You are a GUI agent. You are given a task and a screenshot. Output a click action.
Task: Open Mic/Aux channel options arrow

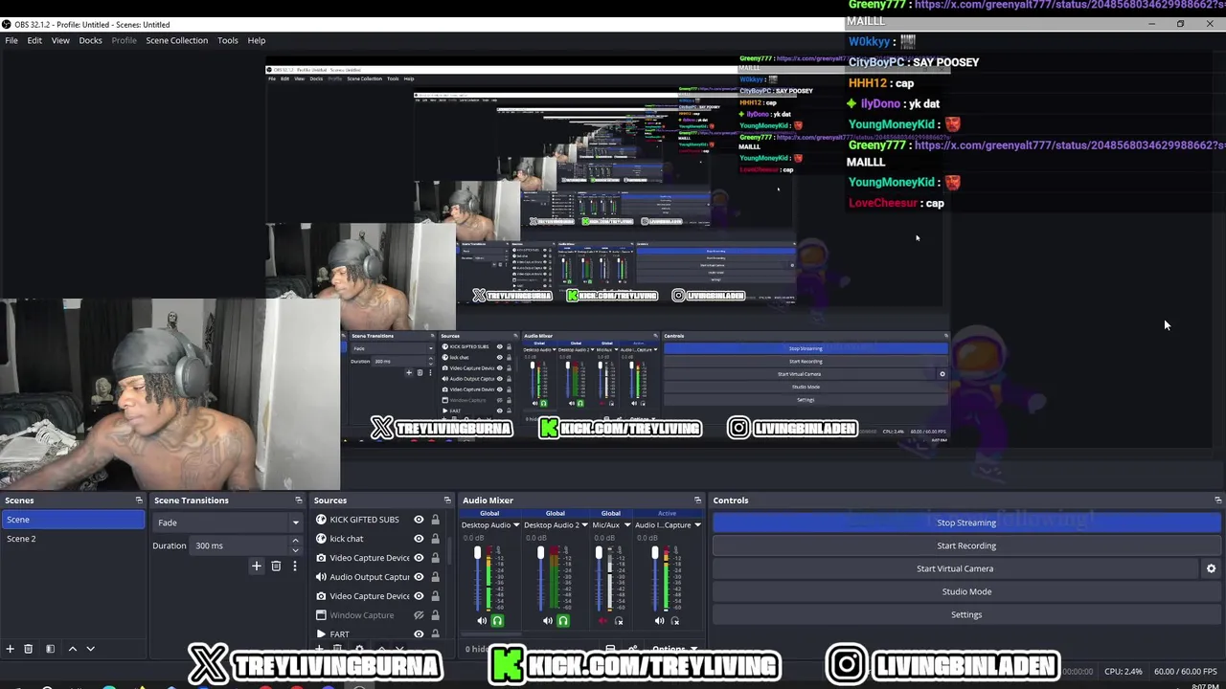[627, 525]
